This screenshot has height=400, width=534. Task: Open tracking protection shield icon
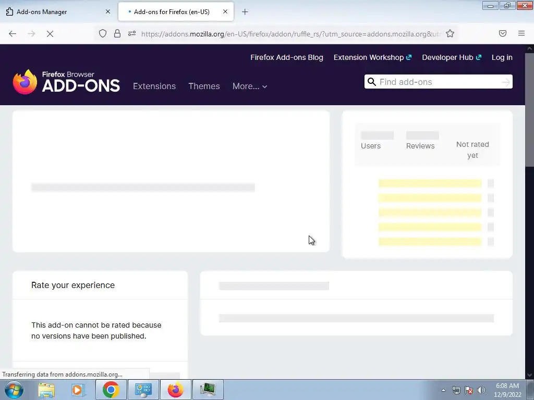pos(103,33)
